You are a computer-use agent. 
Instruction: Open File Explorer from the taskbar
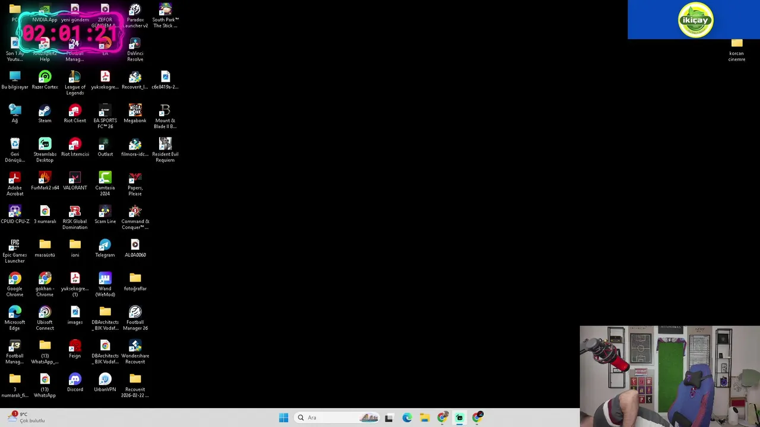pos(425,418)
